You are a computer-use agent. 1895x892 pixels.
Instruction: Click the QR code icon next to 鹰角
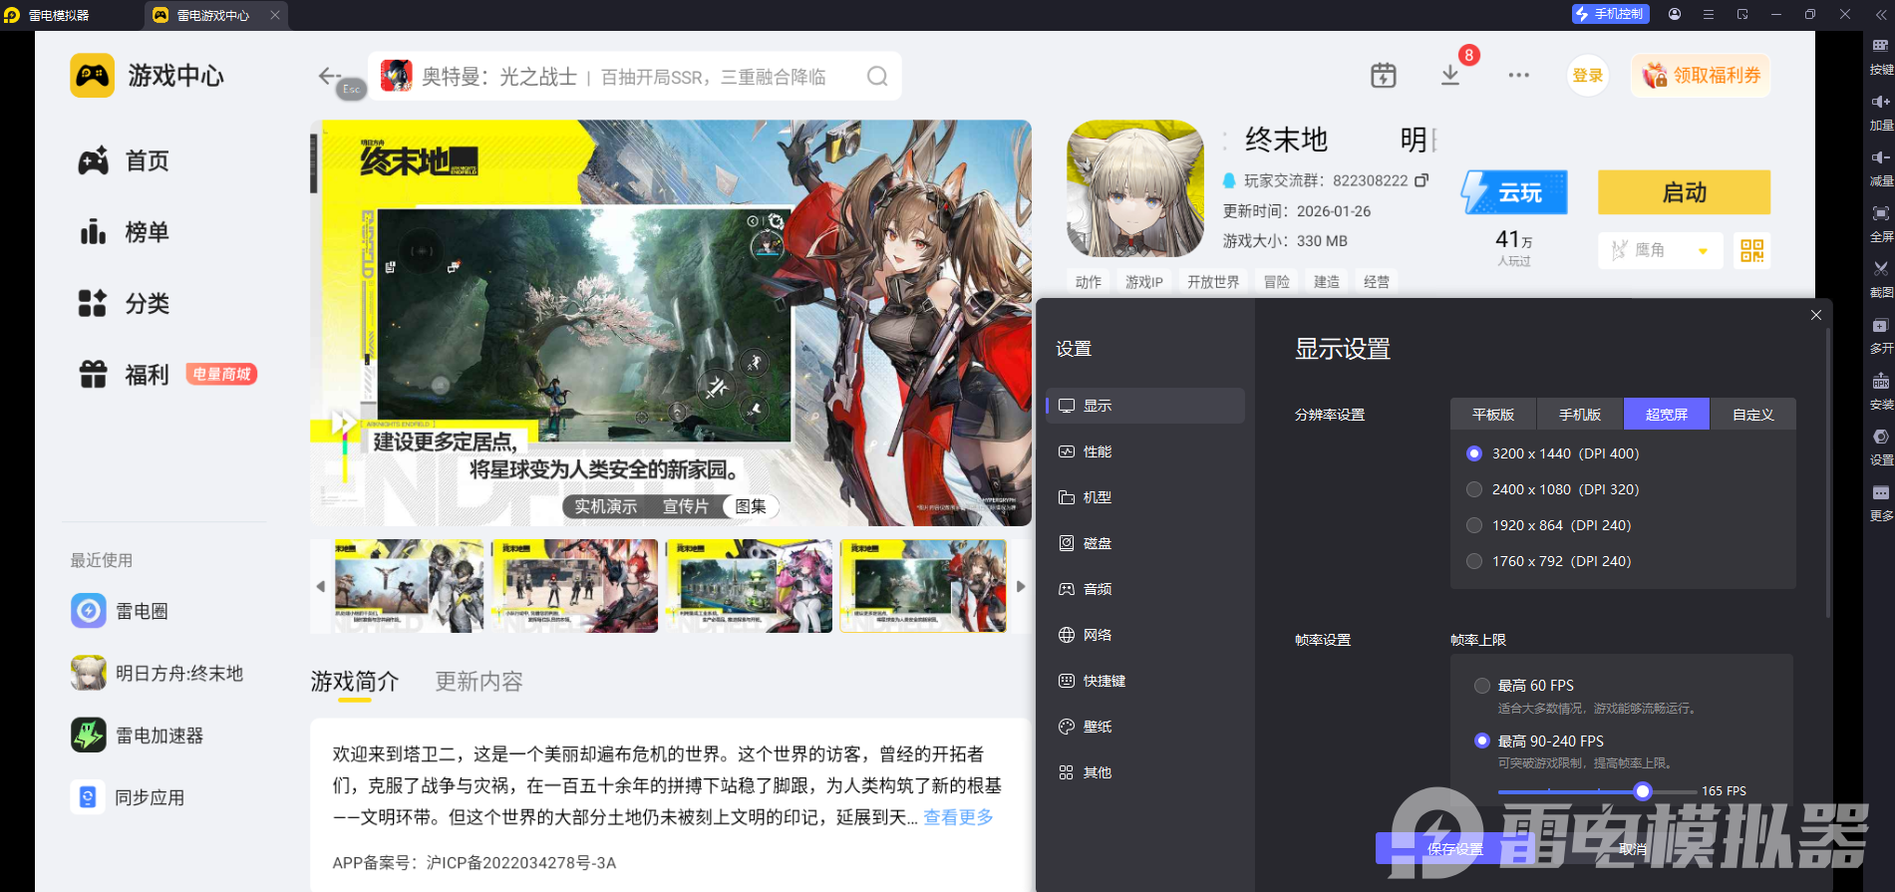[1752, 250]
